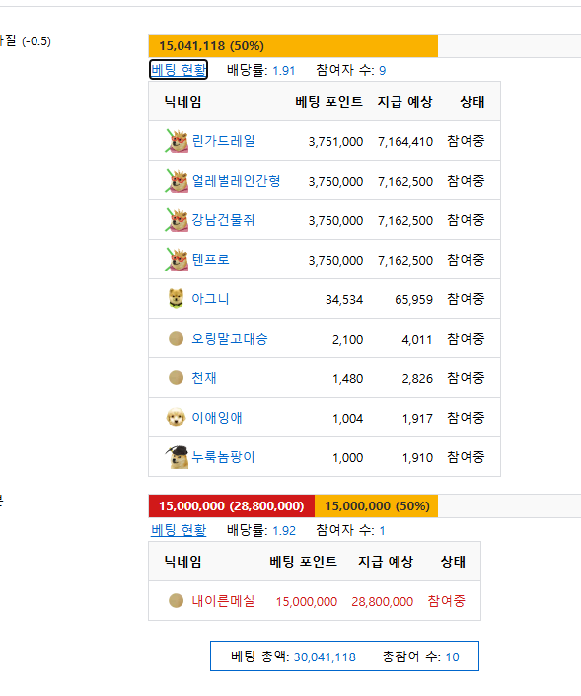Viewport: 581px width, 696px height.
Task: Click 닉네임 header in second table
Action: [x=182, y=562]
